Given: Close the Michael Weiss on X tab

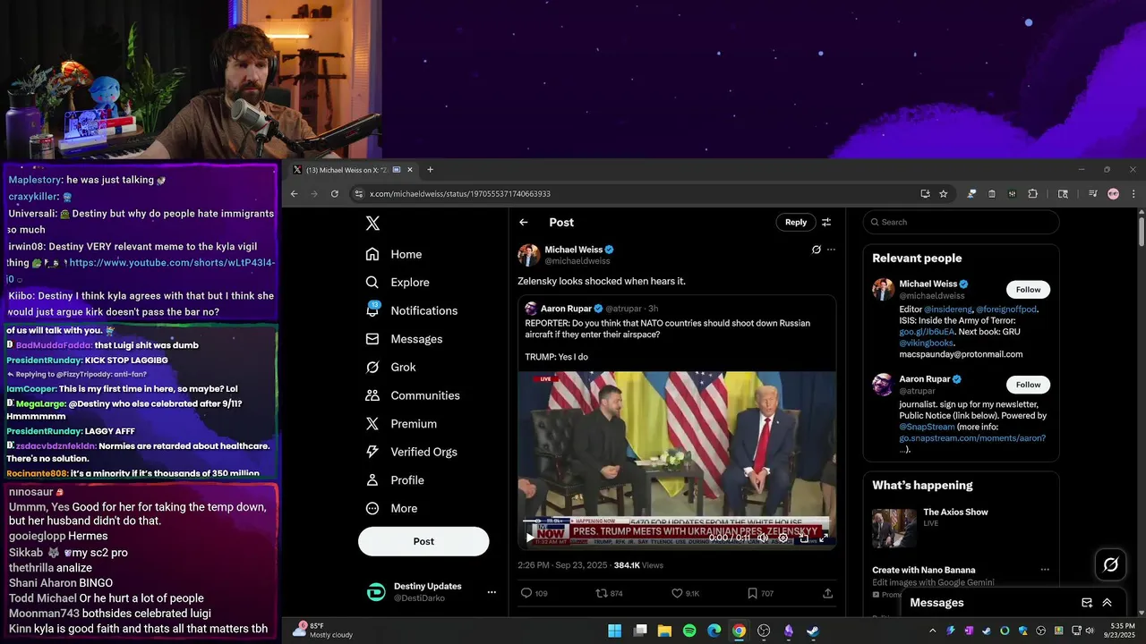Looking at the screenshot, I should pyautogui.click(x=410, y=170).
